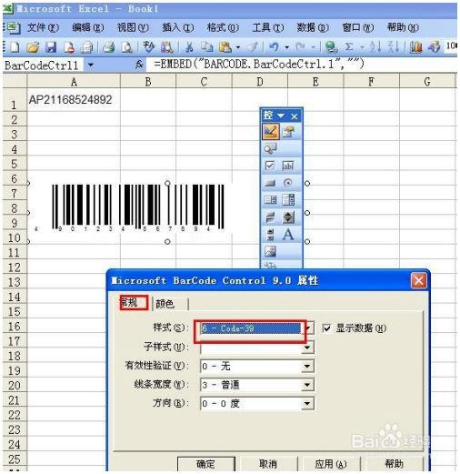This screenshot has height=474, width=460.
Task: Open the 插入 menu
Action: pyautogui.click(x=177, y=27)
